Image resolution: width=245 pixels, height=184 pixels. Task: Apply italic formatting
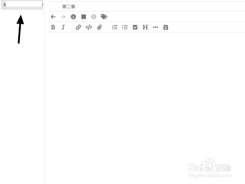point(63,27)
